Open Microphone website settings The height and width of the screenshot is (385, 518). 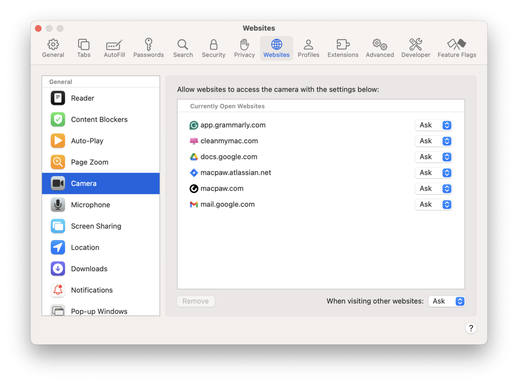click(90, 205)
